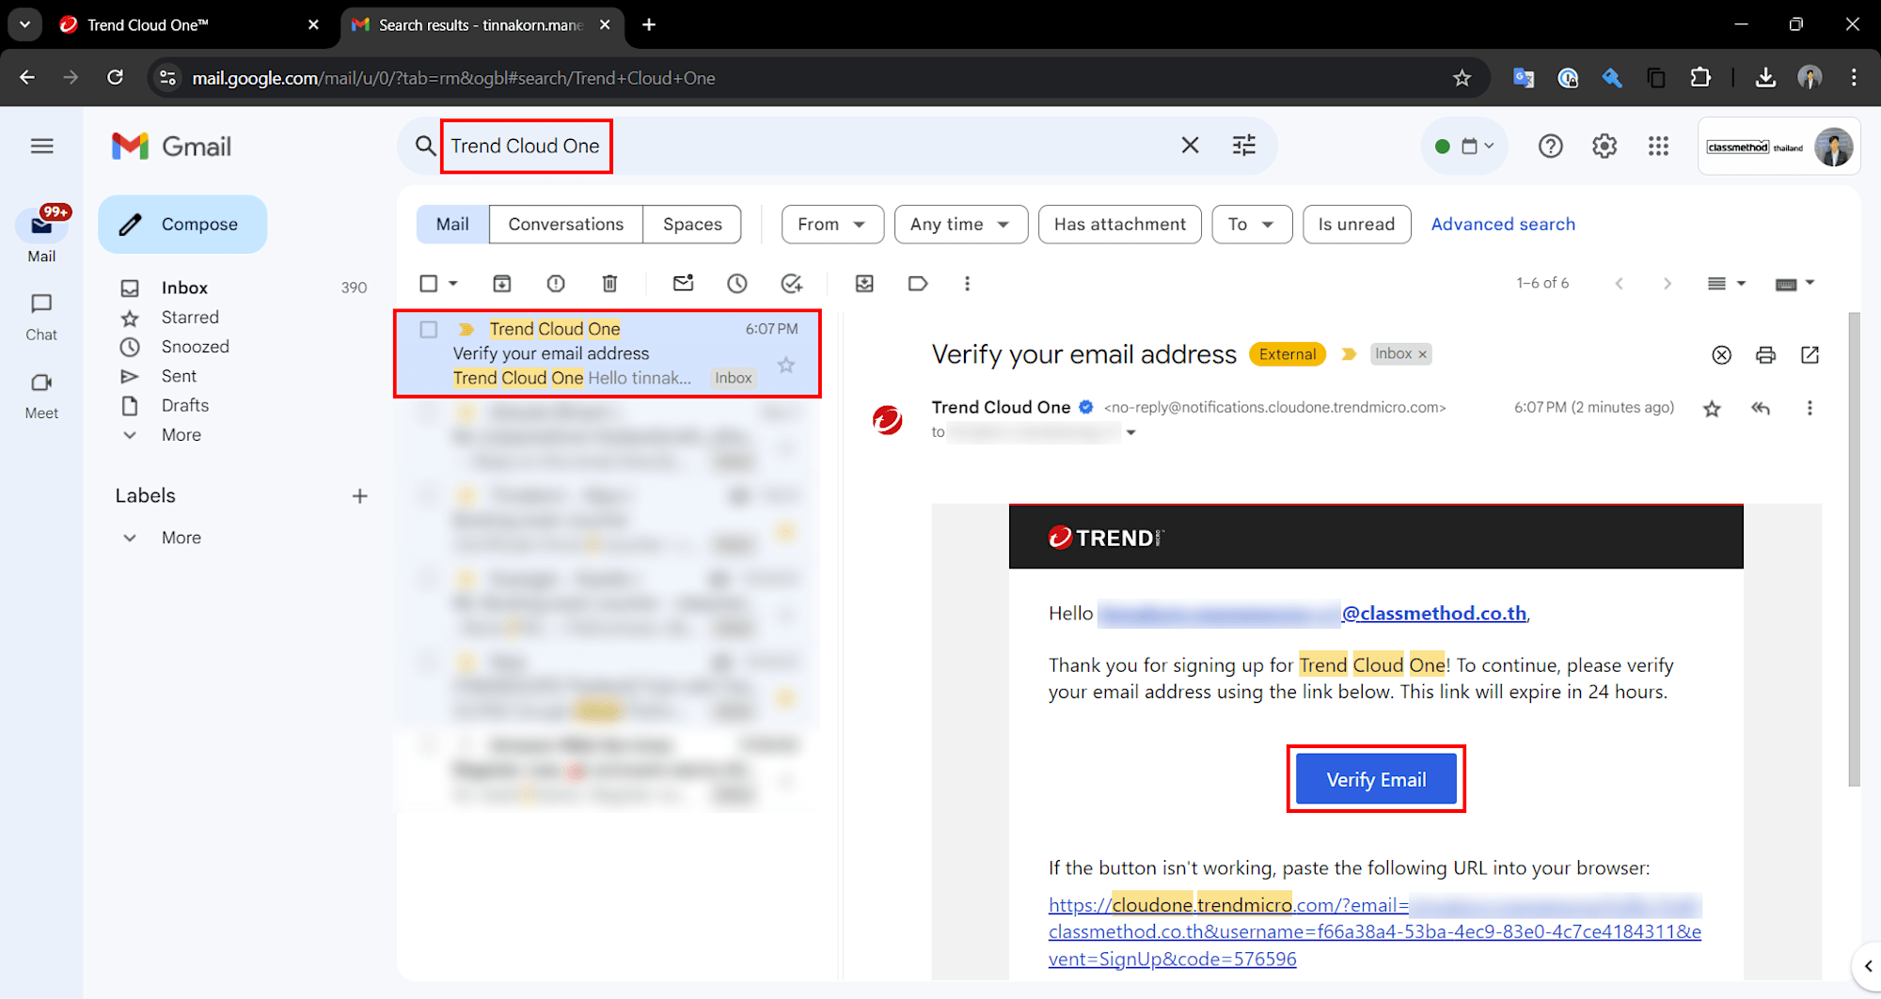Move to inbox icon in toolbar
The width and height of the screenshot is (1881, 999).
pos(864,283)
